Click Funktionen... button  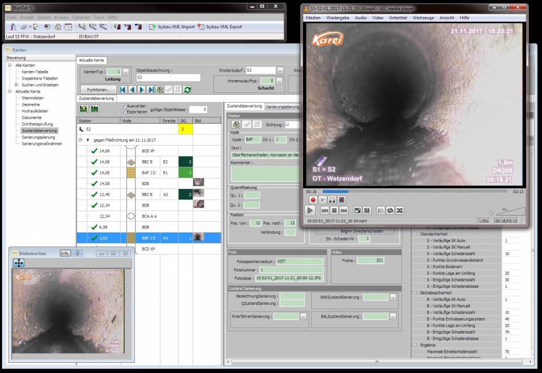(98, 90)
